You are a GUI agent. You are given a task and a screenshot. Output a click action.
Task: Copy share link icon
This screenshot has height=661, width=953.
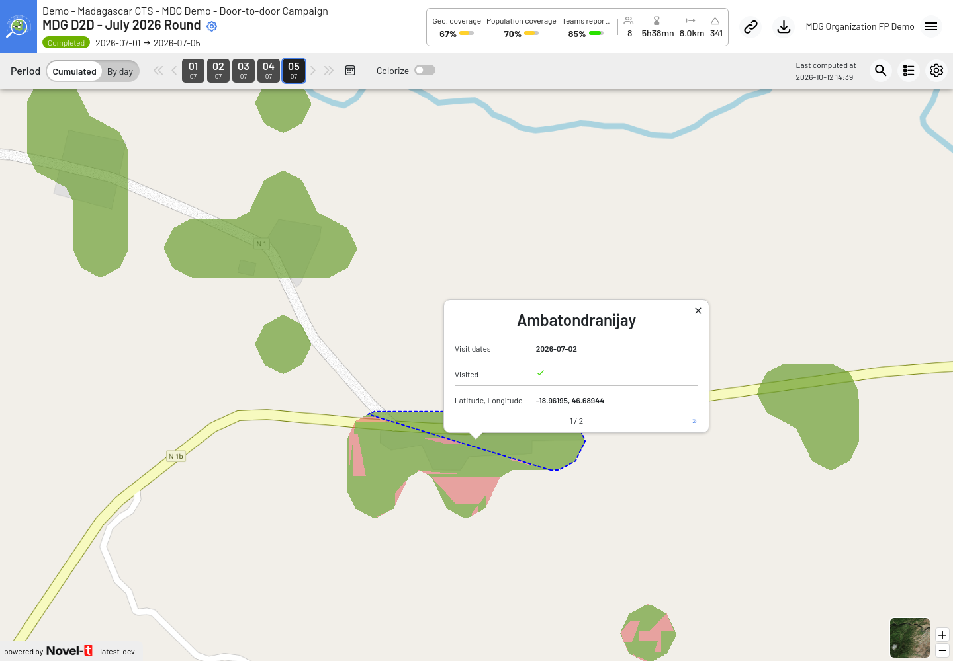[x=750, y=27]
